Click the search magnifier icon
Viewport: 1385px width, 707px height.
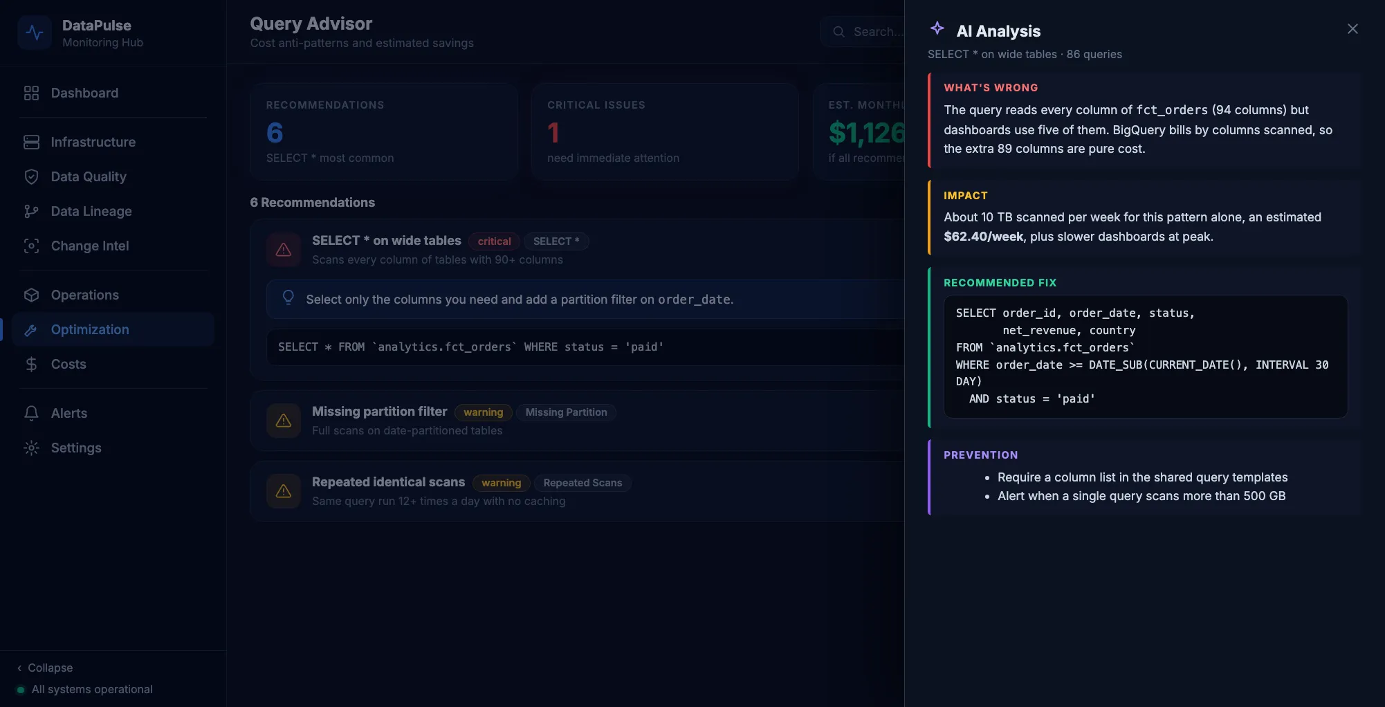(838, 32)
